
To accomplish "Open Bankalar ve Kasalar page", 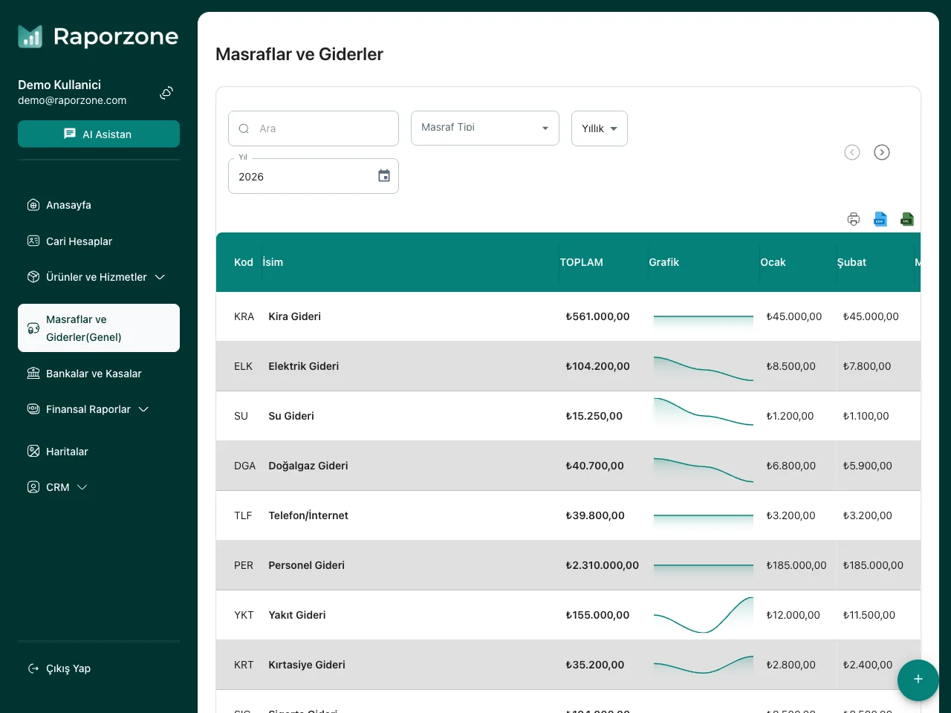I will (94, 374).
